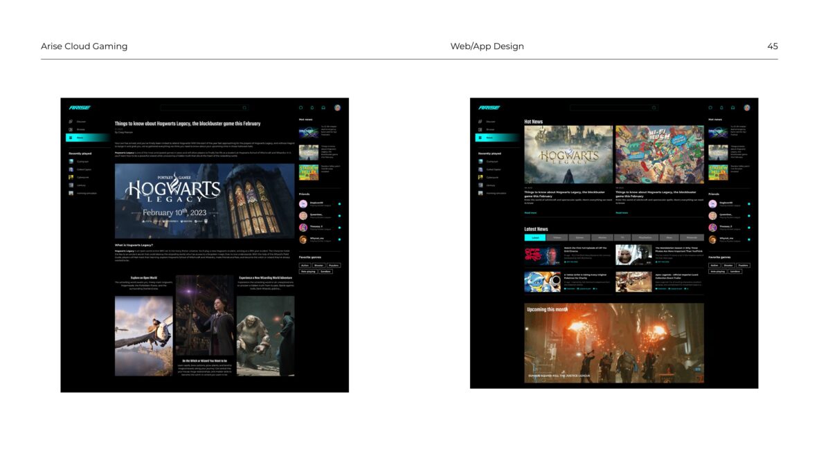This screenshot has height=460, width=819.
Task: Click Read more under the Hogwarts card
Action: pyautogui.click(x=531, y=213)
